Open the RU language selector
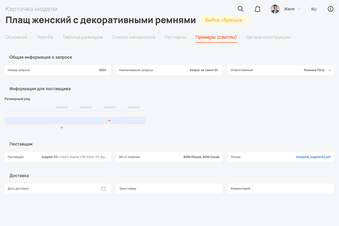 pyautogui.click(x=314, y=9)
